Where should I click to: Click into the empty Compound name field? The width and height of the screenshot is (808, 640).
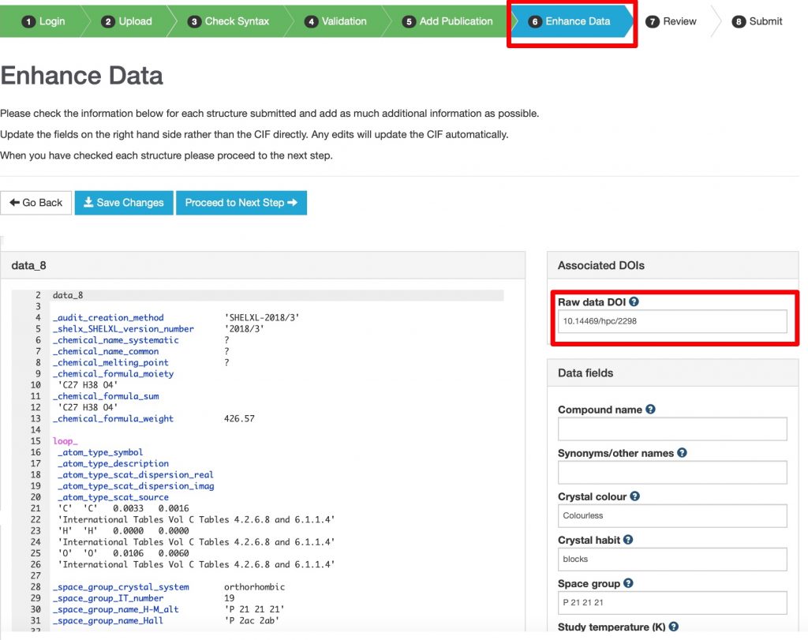pyautogui.click(x=671, y=429)
